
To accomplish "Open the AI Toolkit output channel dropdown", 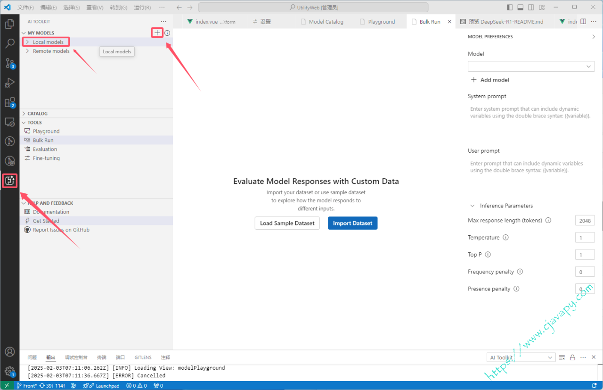I will (x=521, y=357).
